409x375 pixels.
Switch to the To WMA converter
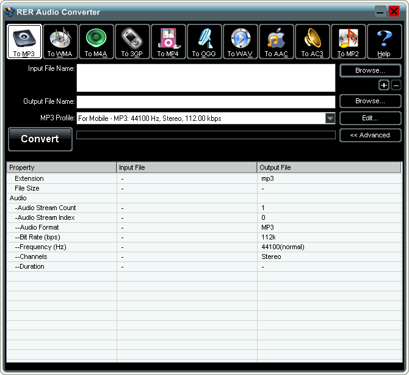60,42
